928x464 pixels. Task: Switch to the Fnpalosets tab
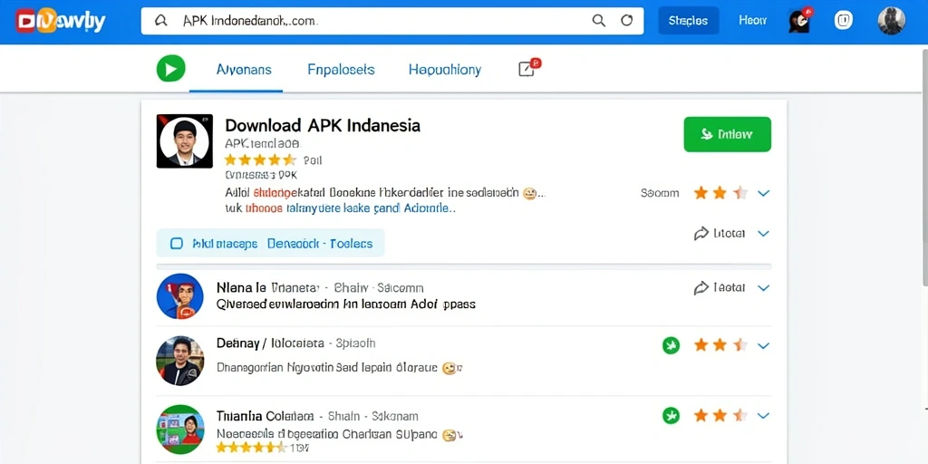pos(341,70)
